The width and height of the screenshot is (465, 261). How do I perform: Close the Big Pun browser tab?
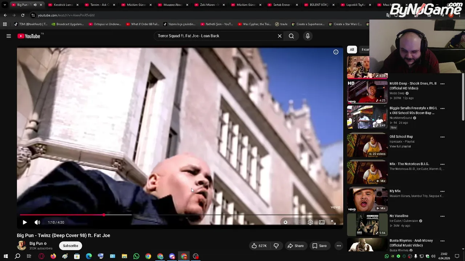pos(41,5)
